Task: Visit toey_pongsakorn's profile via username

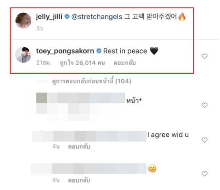Action: pyautogui.click(x=65, y=51)
